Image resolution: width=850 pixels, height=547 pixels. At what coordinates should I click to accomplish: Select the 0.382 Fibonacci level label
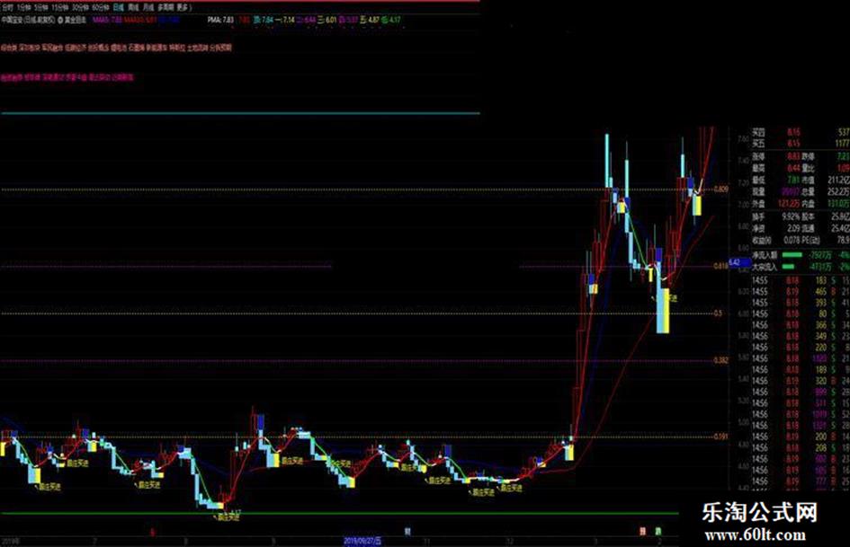(720, 360)
